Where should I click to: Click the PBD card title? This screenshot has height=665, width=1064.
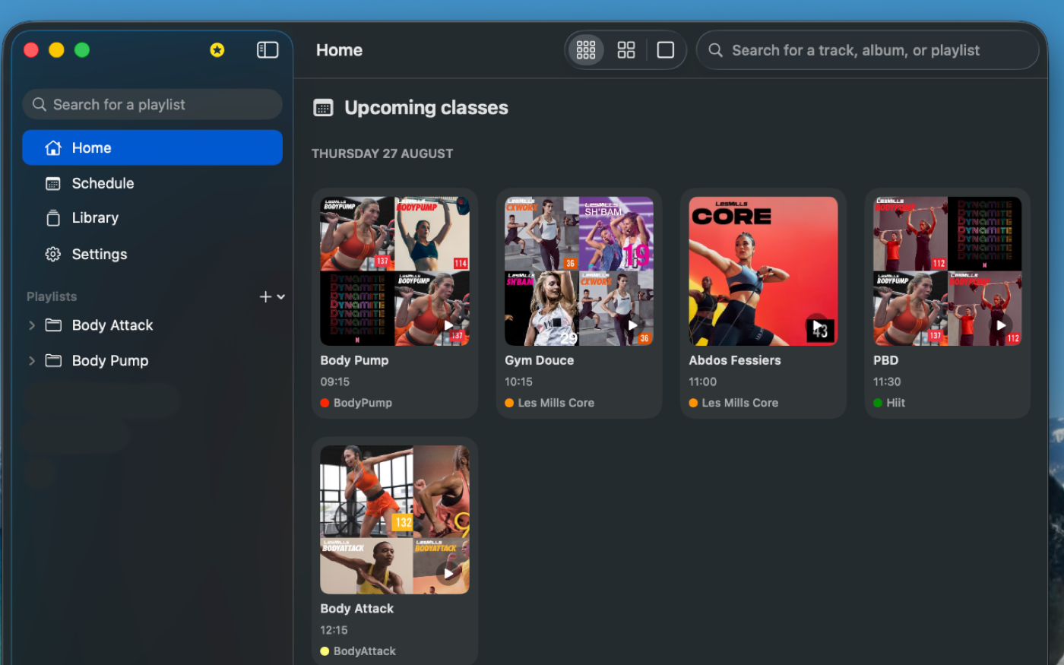885,360
